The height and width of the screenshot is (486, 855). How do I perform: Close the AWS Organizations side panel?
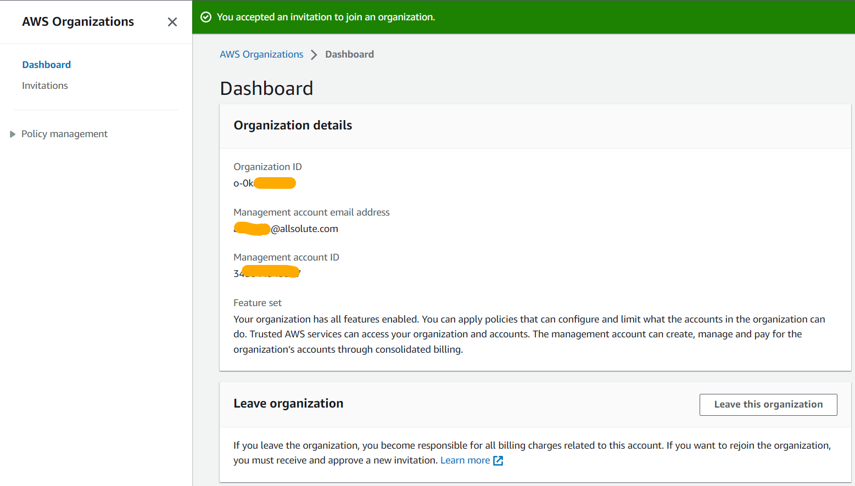tap(172, 22)
